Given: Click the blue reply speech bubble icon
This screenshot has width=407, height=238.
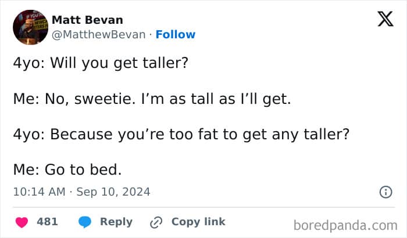Looking at the screenshot, I should (x=84, y=222).
